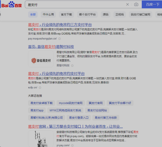
Task: Click the ezfp.cn URL text
Action: [32, 87]
